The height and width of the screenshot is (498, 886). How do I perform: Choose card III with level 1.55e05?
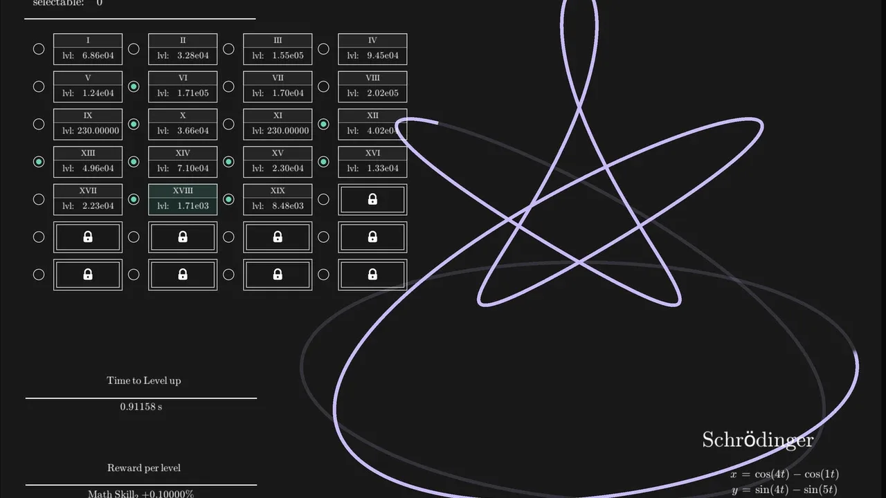pyautogui.click(x=278, y=49)
